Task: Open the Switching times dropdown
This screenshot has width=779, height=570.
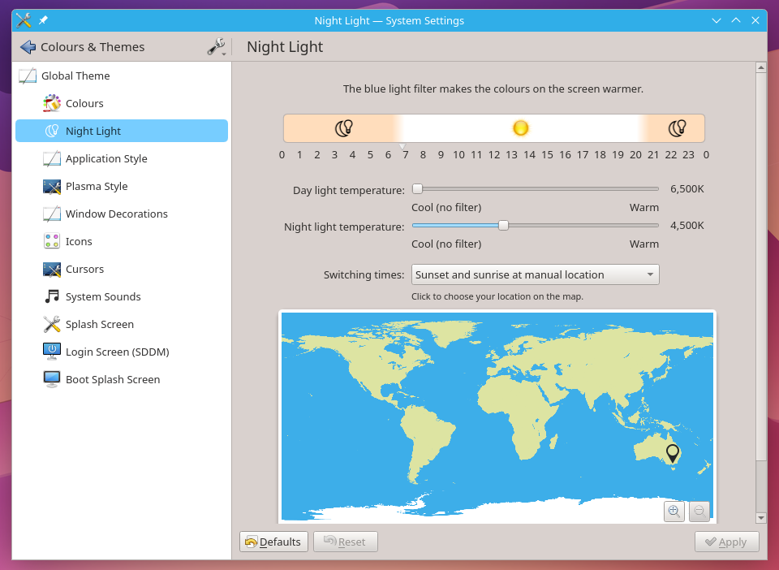Action: [535, 275]
